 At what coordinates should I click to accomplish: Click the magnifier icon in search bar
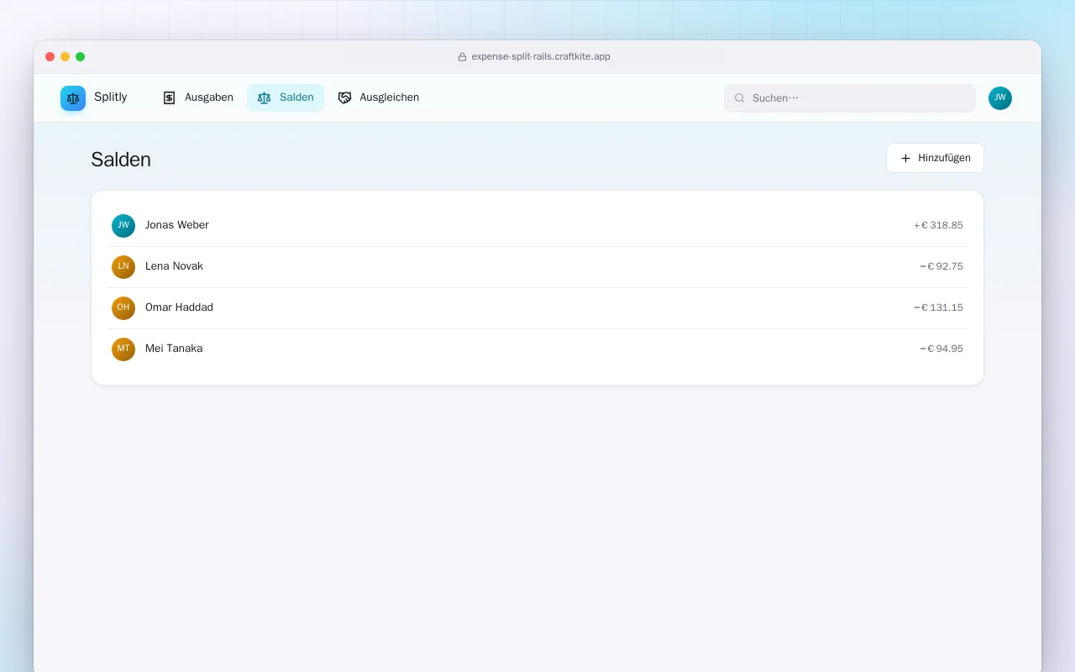click(740, 98)
